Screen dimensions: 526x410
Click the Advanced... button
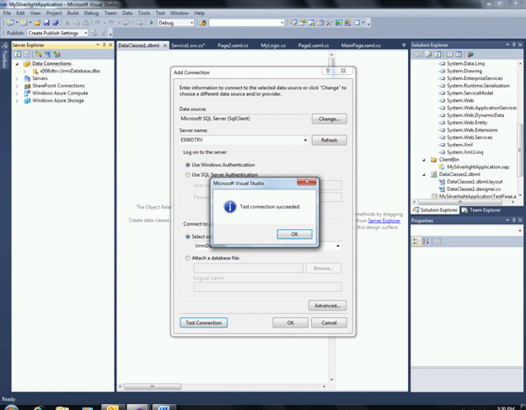point(327,306)
